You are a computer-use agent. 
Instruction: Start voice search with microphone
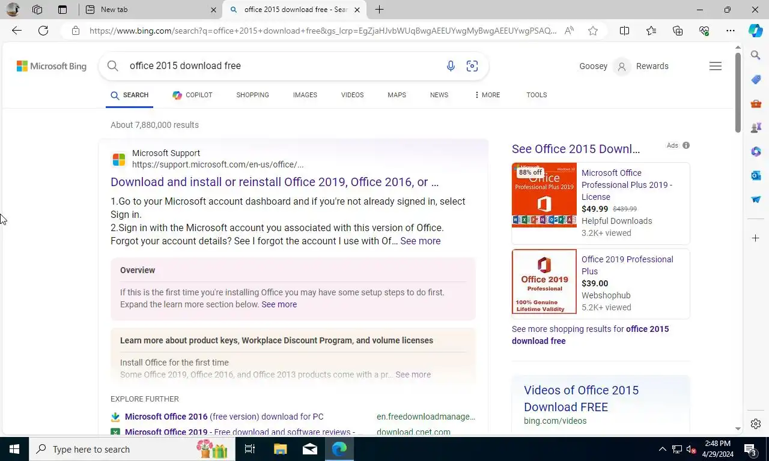[x=451, y=66]
